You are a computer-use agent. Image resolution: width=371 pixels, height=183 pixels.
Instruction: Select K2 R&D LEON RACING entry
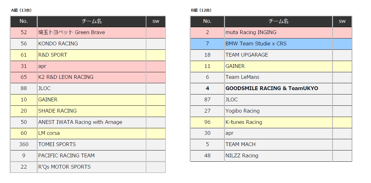click(x=66, y=77)
